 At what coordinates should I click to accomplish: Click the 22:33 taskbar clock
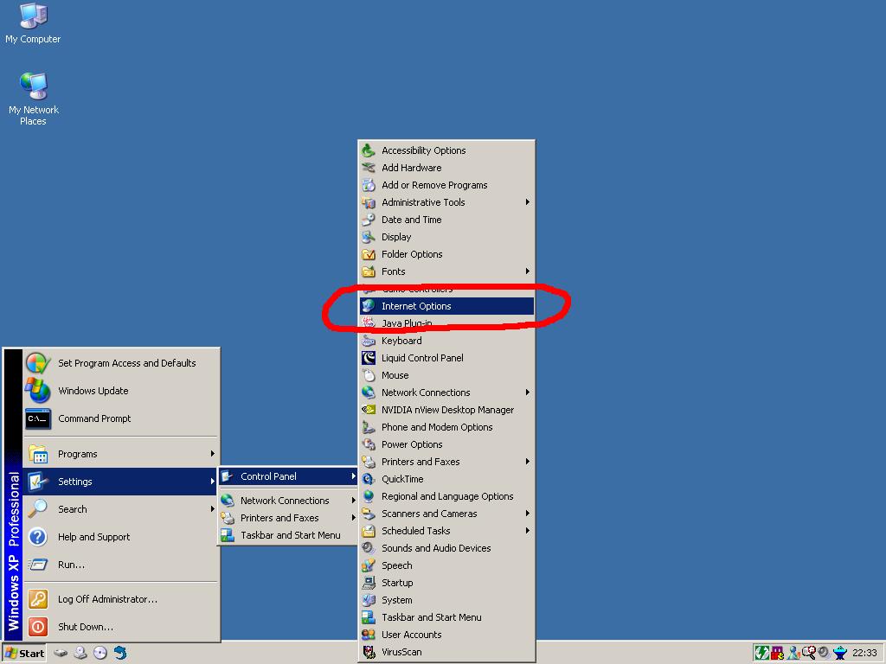click(x=864, y=654)
